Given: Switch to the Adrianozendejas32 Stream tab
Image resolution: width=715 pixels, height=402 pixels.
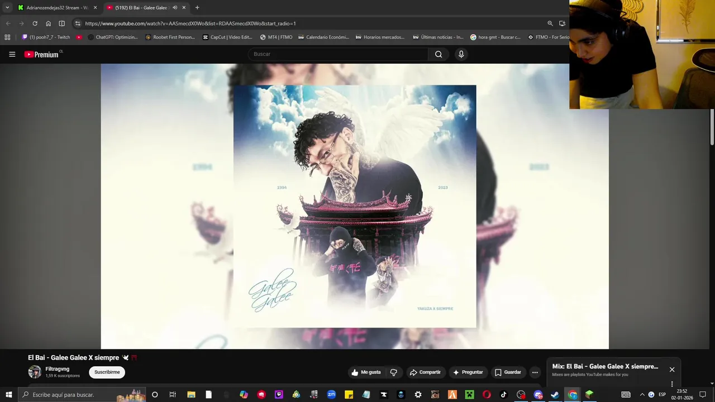Looking at the screenshot, I should [x=57, y=8].
